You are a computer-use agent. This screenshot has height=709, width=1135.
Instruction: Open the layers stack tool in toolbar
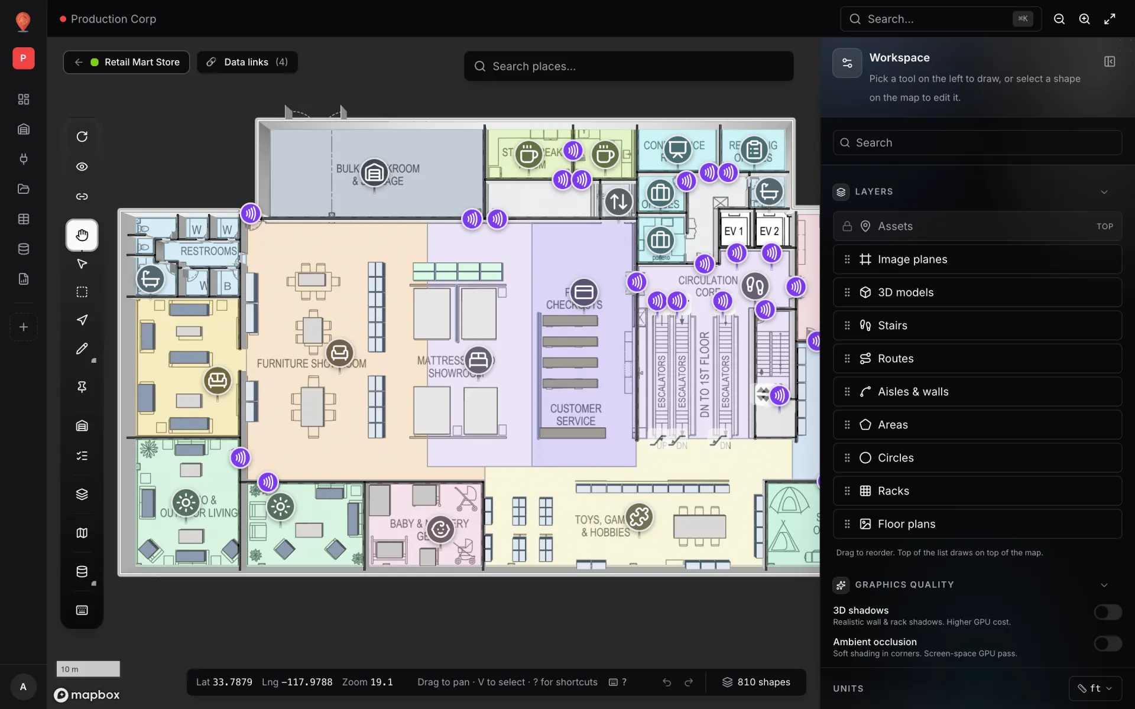[x=82, y=494]
